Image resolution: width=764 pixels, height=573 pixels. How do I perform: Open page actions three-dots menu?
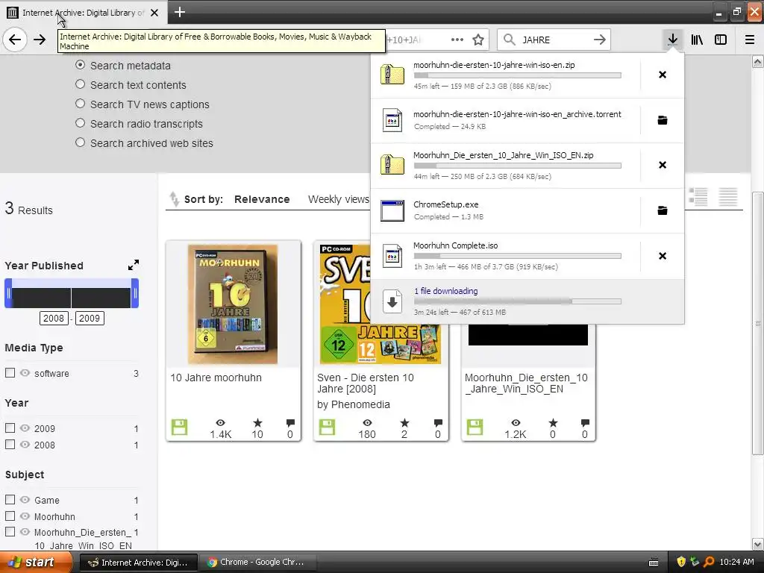click(x=457, y=40)
